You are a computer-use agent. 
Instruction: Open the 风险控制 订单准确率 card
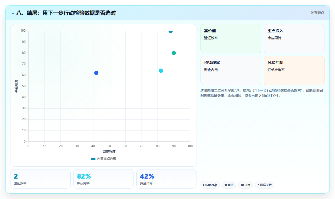[294, 71]
